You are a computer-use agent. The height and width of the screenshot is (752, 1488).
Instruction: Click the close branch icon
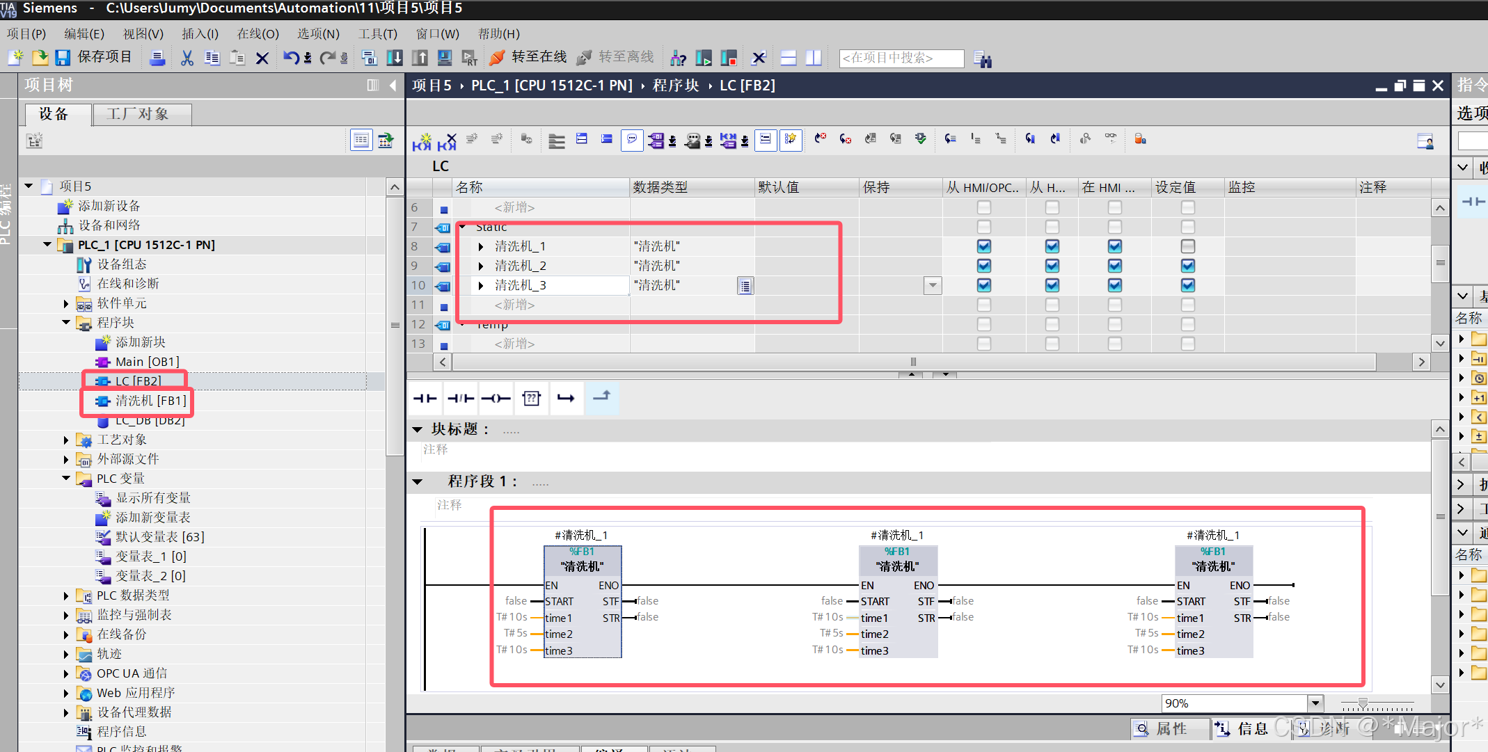pos(602,398)
